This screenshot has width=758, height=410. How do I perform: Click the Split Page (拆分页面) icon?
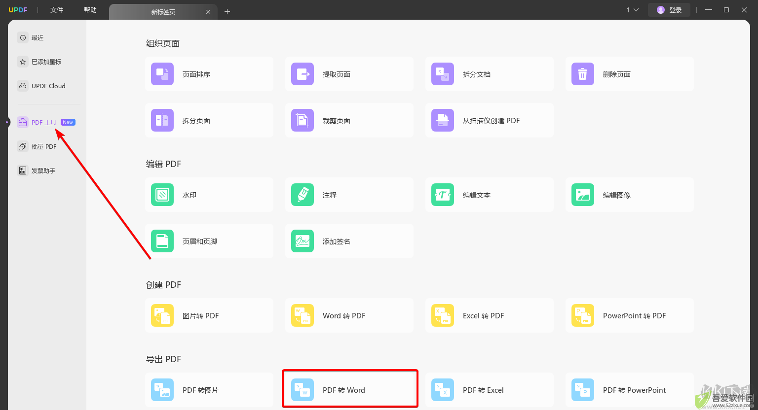(162, 120)
